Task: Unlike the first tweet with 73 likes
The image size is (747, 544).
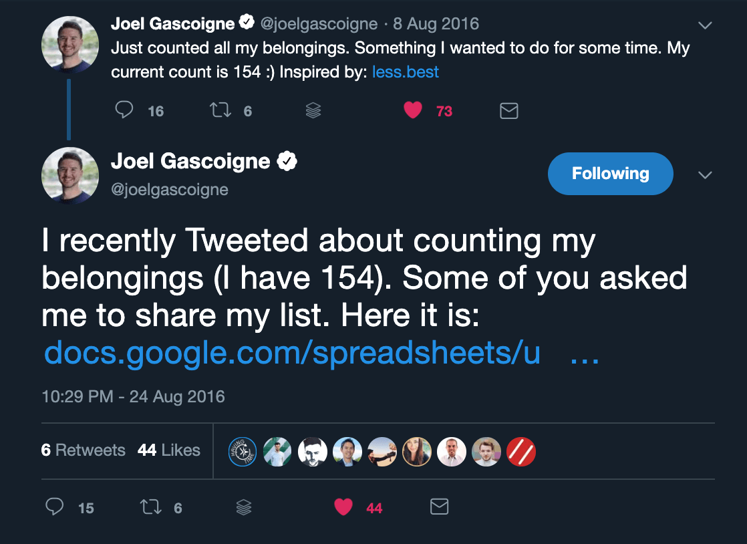Action: pos(413,110)
